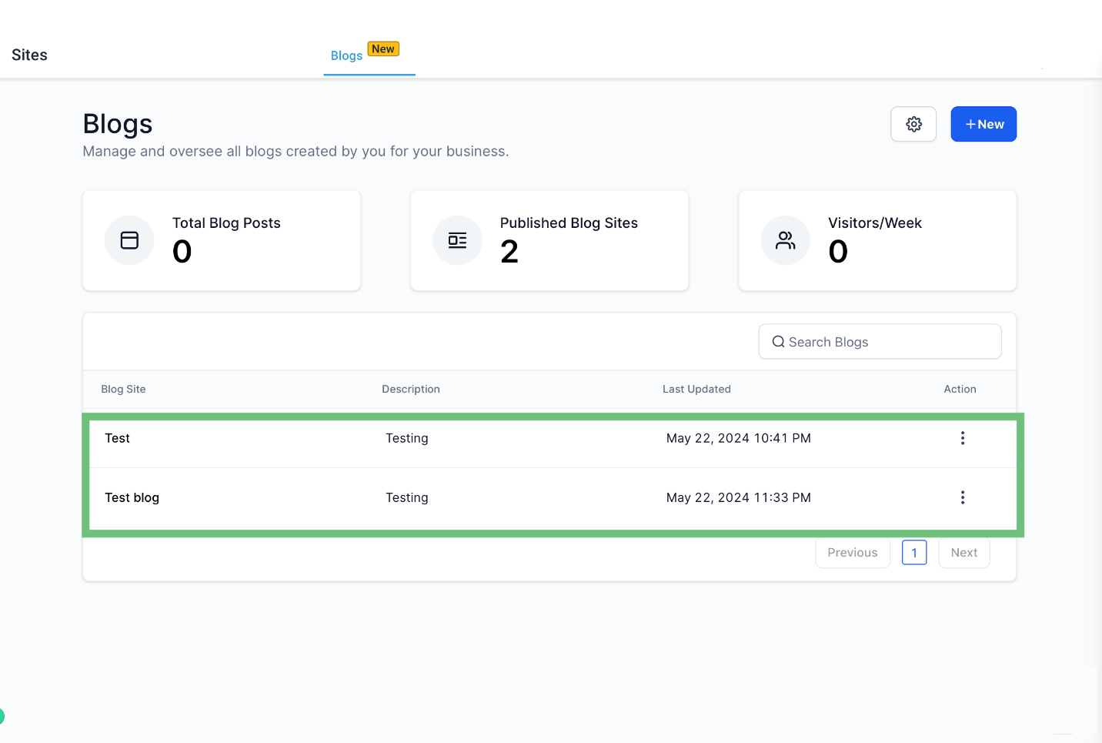Click the Description column header
The image size is (1102, 743).
click(x=411, y=389)
